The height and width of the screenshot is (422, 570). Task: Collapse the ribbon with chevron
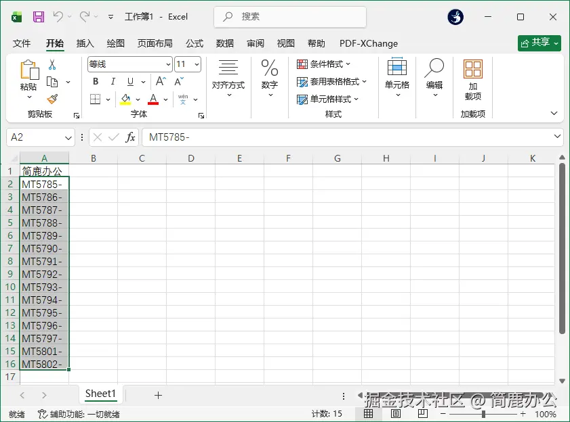tap(554, 113)
